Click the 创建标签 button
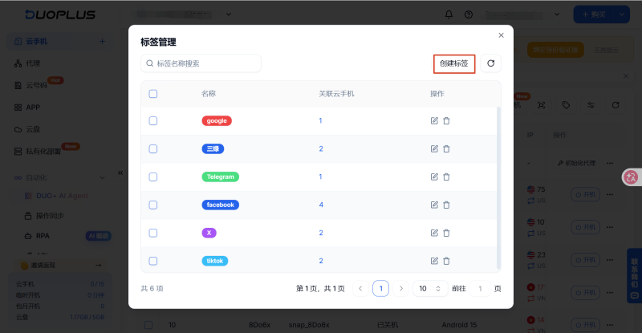 point(454,63)
